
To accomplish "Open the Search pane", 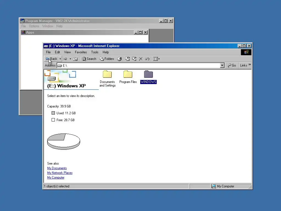I will [x=89, y=59].
